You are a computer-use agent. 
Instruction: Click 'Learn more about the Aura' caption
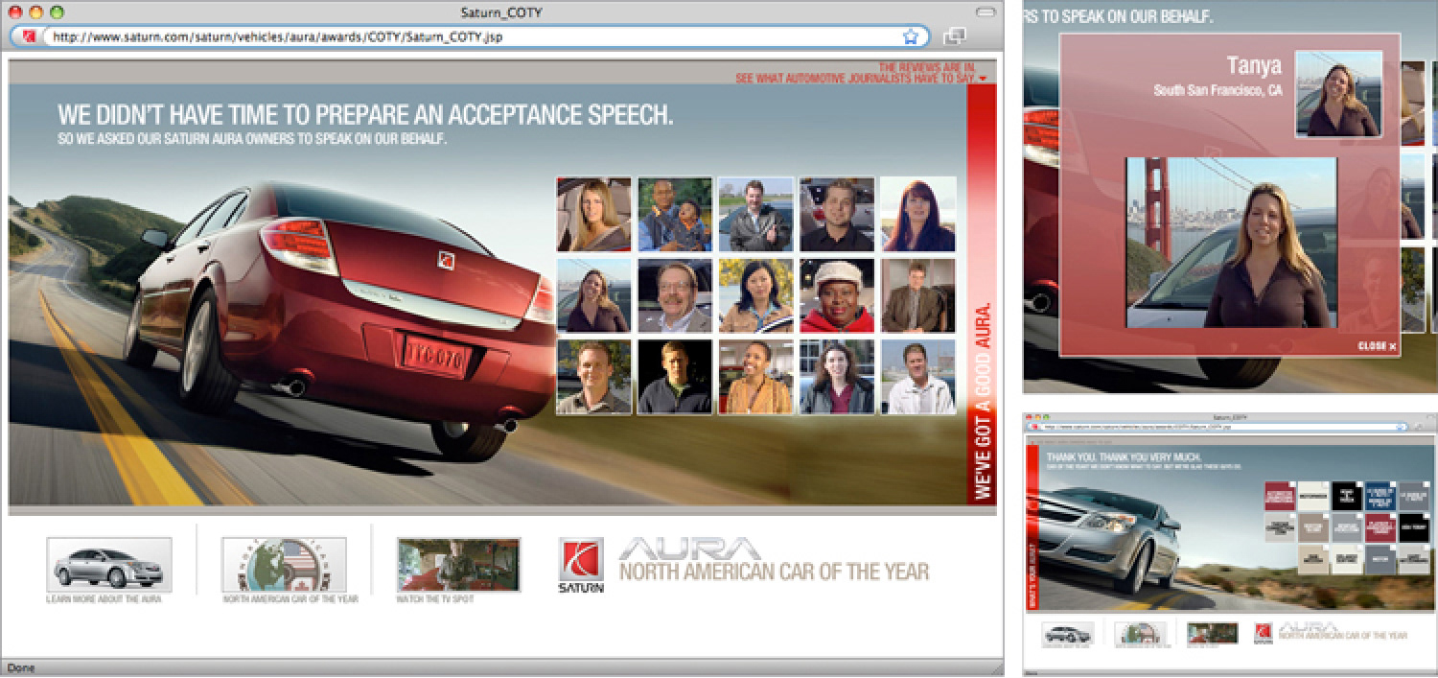104,599
